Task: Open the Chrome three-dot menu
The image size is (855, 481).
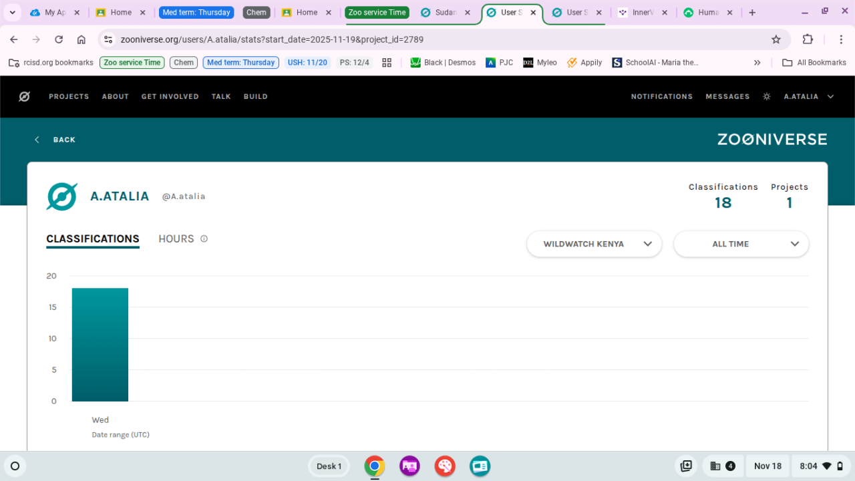Action: point(841,39)
